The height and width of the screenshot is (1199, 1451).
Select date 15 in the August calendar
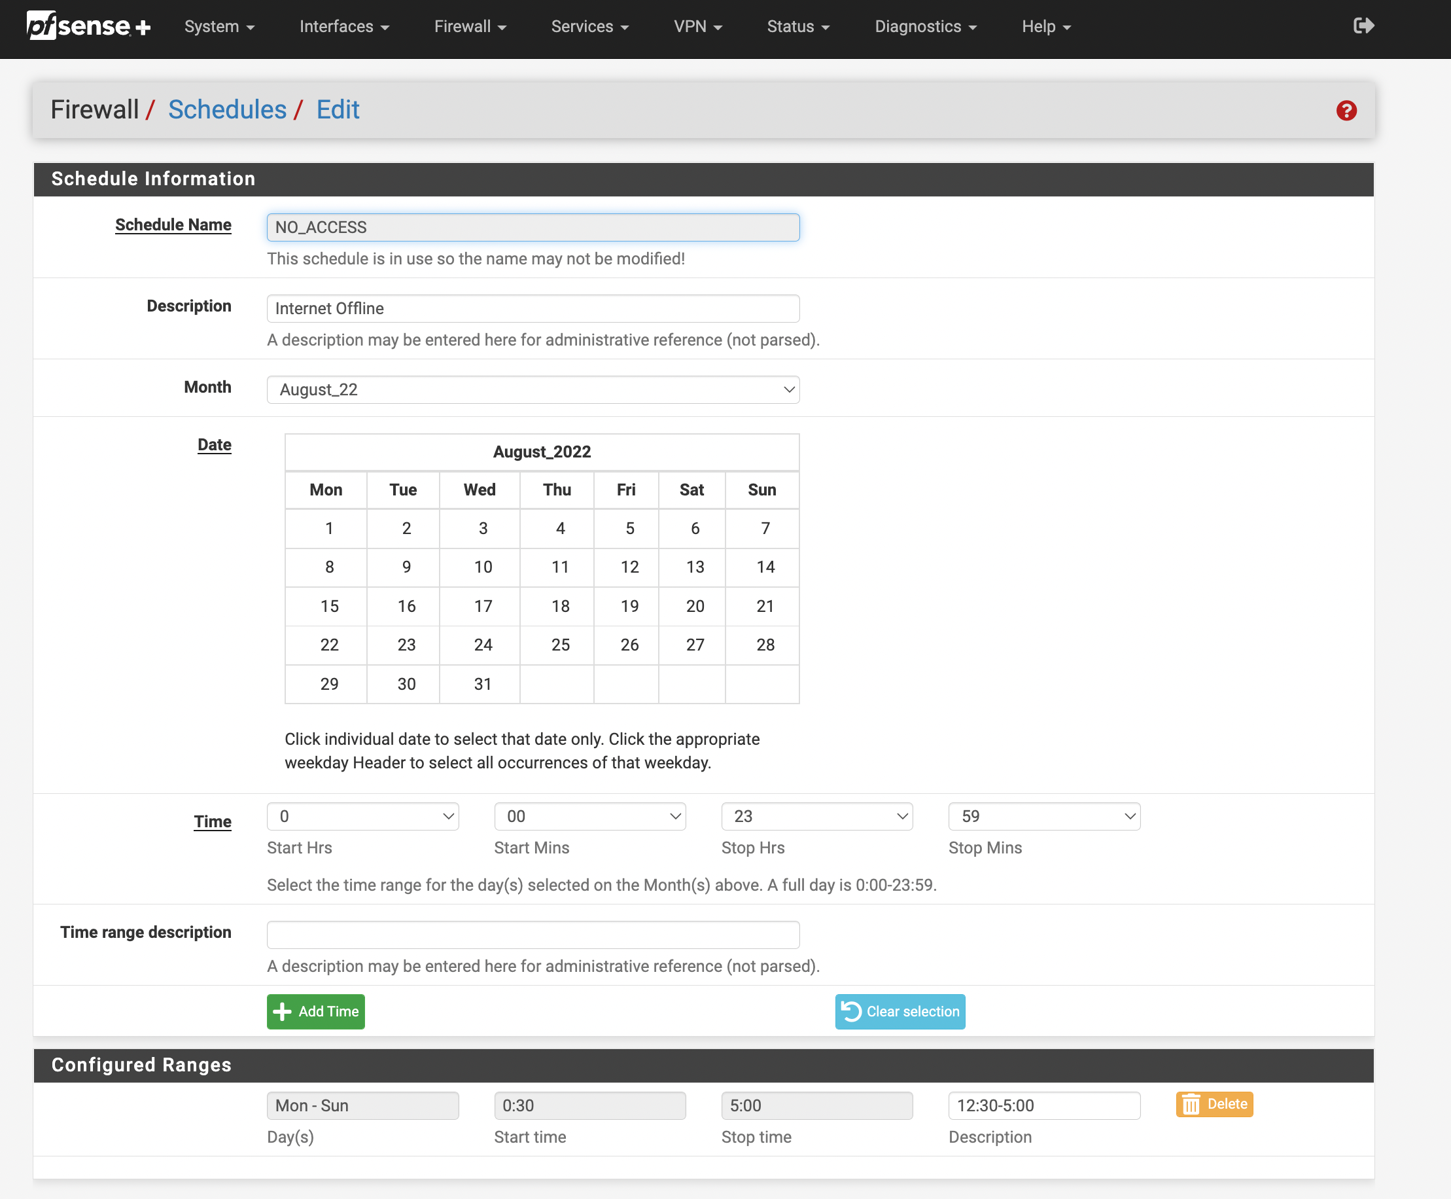click(x=329, y=607)
